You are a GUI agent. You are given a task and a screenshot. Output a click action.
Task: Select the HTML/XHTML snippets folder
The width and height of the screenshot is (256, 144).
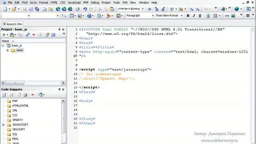20,106
